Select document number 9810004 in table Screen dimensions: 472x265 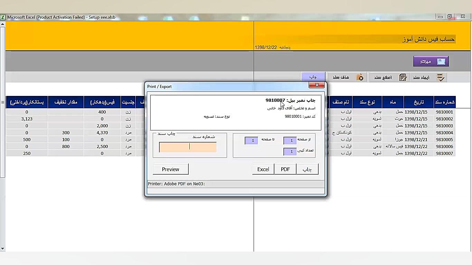pyautogui.click(x=444, y=132)
